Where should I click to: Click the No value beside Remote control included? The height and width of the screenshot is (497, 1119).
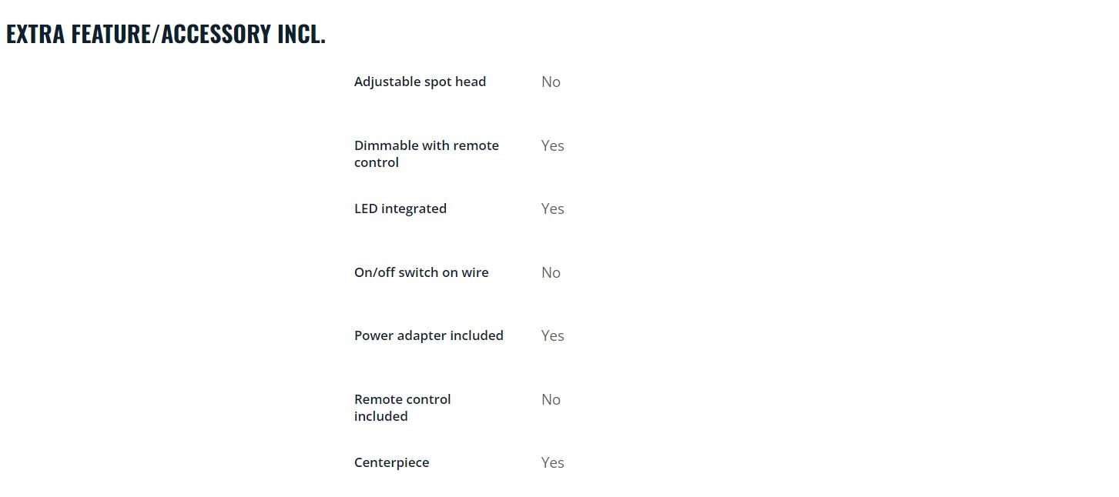(551, 399)
